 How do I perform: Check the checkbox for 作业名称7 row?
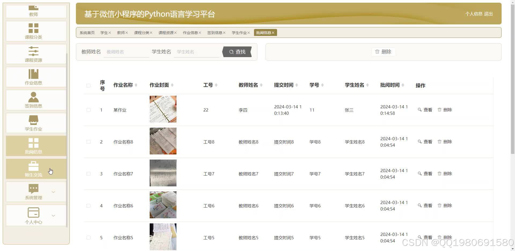89,174
